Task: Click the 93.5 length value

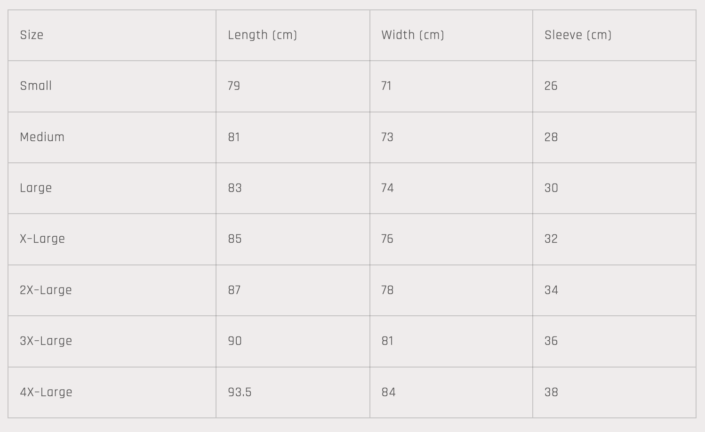Action: point(240,392)
